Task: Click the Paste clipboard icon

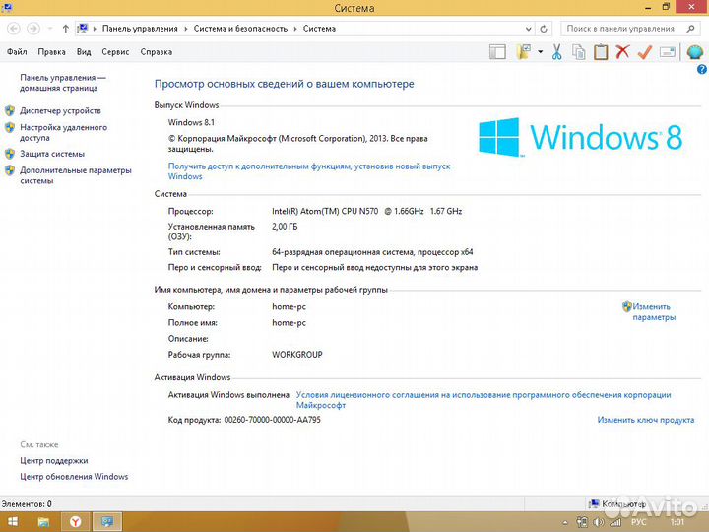Action: point(601,52)
